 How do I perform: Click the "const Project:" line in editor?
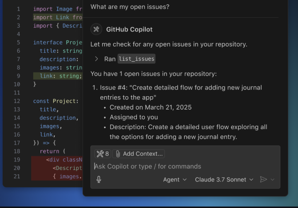(x=56, y=101)
